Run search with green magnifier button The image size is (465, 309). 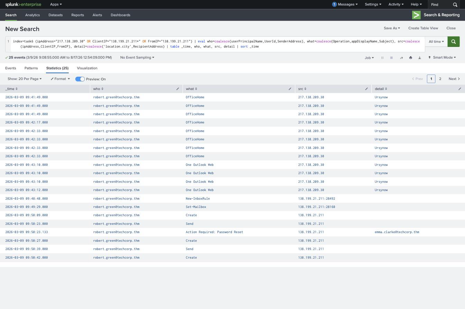(x=453, y=42)
